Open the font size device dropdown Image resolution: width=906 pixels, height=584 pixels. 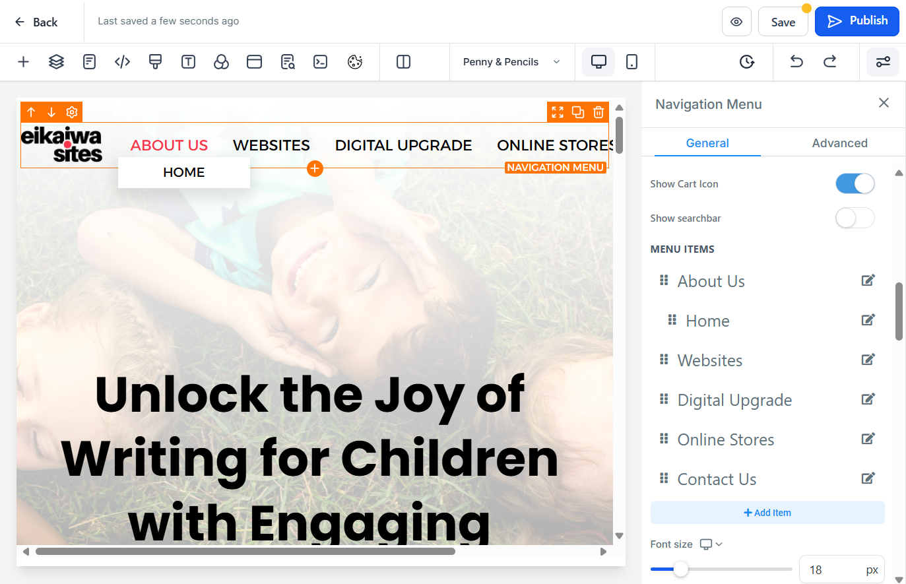tap(711, 544)
